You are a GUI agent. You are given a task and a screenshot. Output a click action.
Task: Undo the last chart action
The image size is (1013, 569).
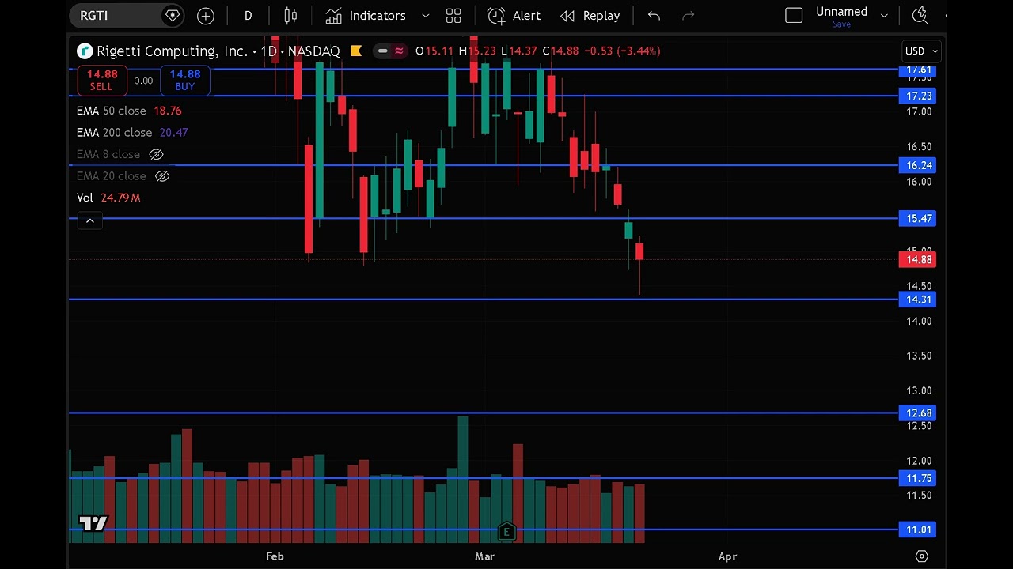pyautogui.click(x=654, y=16)
